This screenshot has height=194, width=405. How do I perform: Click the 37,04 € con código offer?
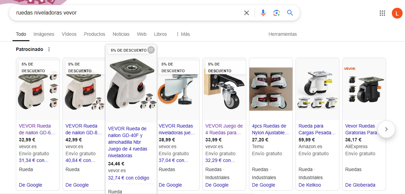pyautogui.click(x=173, y=161)
